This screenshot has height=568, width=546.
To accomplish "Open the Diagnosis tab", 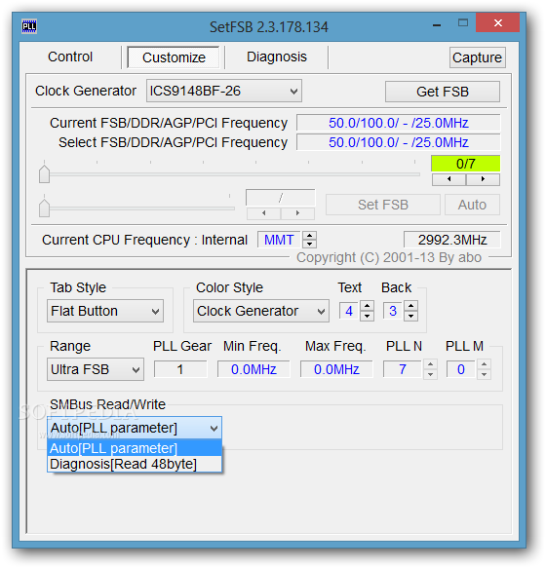I will tap(277, 57).
